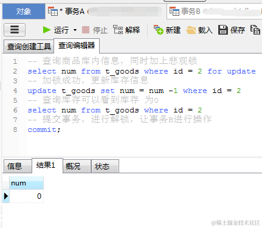Click the row indicator arrow in results
This screenshot has height=228, width=262.
[6, 196]
